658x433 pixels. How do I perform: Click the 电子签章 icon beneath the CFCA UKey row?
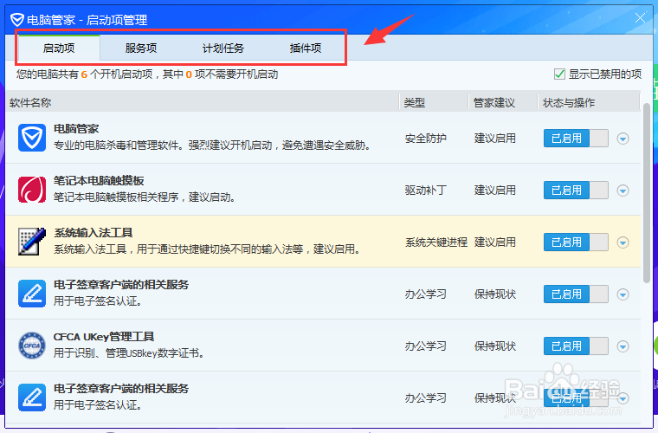coord(32,397)
